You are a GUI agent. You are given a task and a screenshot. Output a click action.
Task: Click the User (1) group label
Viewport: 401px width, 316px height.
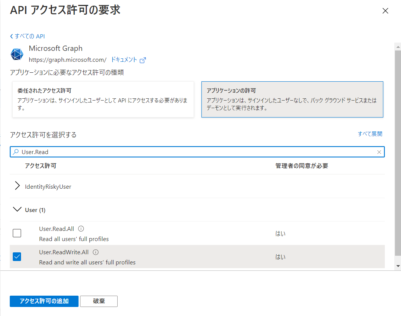pos(35,210)
